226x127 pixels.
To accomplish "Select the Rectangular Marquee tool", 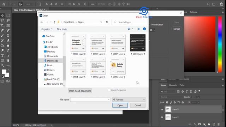I will click(8, 16).
